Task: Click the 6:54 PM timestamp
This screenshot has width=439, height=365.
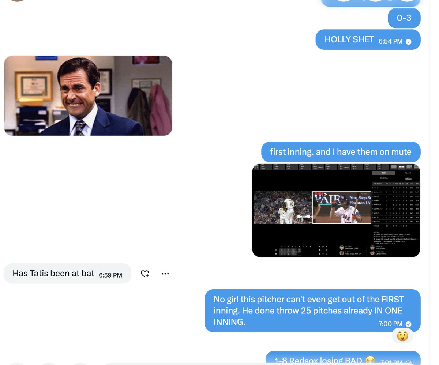Action: [390, 41]
